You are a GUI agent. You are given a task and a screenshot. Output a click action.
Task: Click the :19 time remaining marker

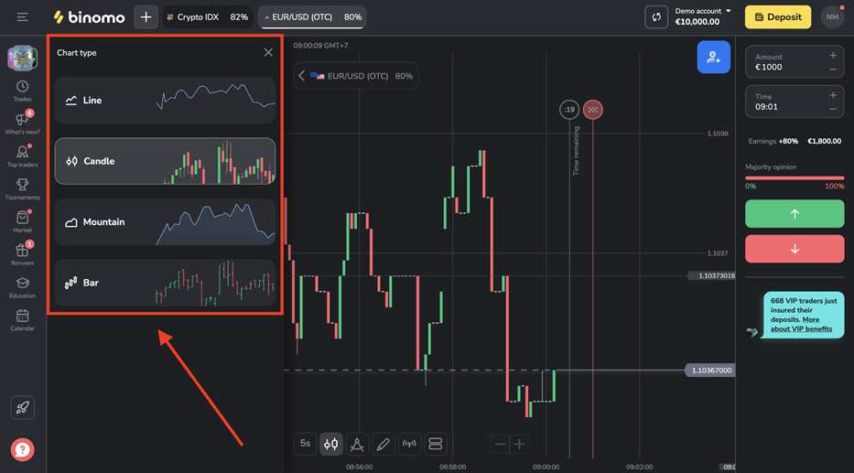pyautogui.click(x=569, y=110)
